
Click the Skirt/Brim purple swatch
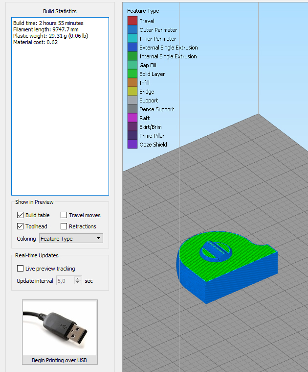[x=132, y=126]
